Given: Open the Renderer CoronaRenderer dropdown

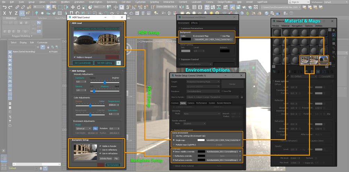Looking at the screenshot, I should [203, 91].
